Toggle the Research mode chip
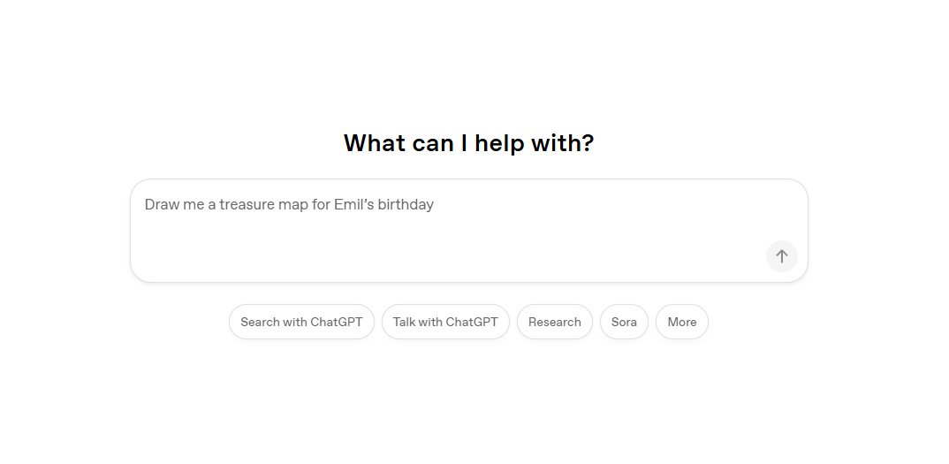This screenshot has height=464, width=949. pyautogui.click(x=554, y=322)
